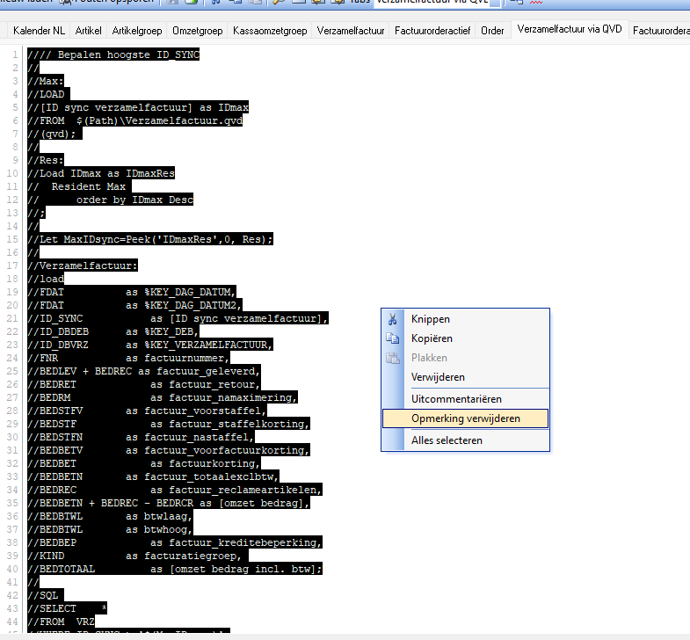690x640 pixels.
Task: Click the 'FDAT as %KEY_DAG_DATUM2,' line
Action: coord(135,305)
